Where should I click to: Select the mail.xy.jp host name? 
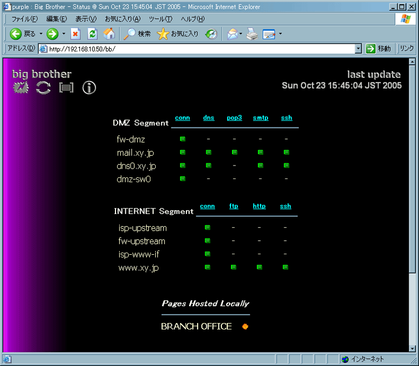(x=135, y=153)
